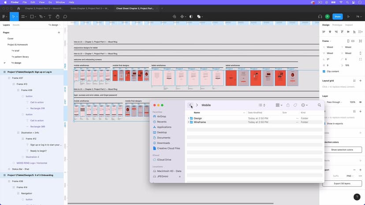Select Downloads in Finder sidebar
This screenshot has height=205, width=365.
163,143
